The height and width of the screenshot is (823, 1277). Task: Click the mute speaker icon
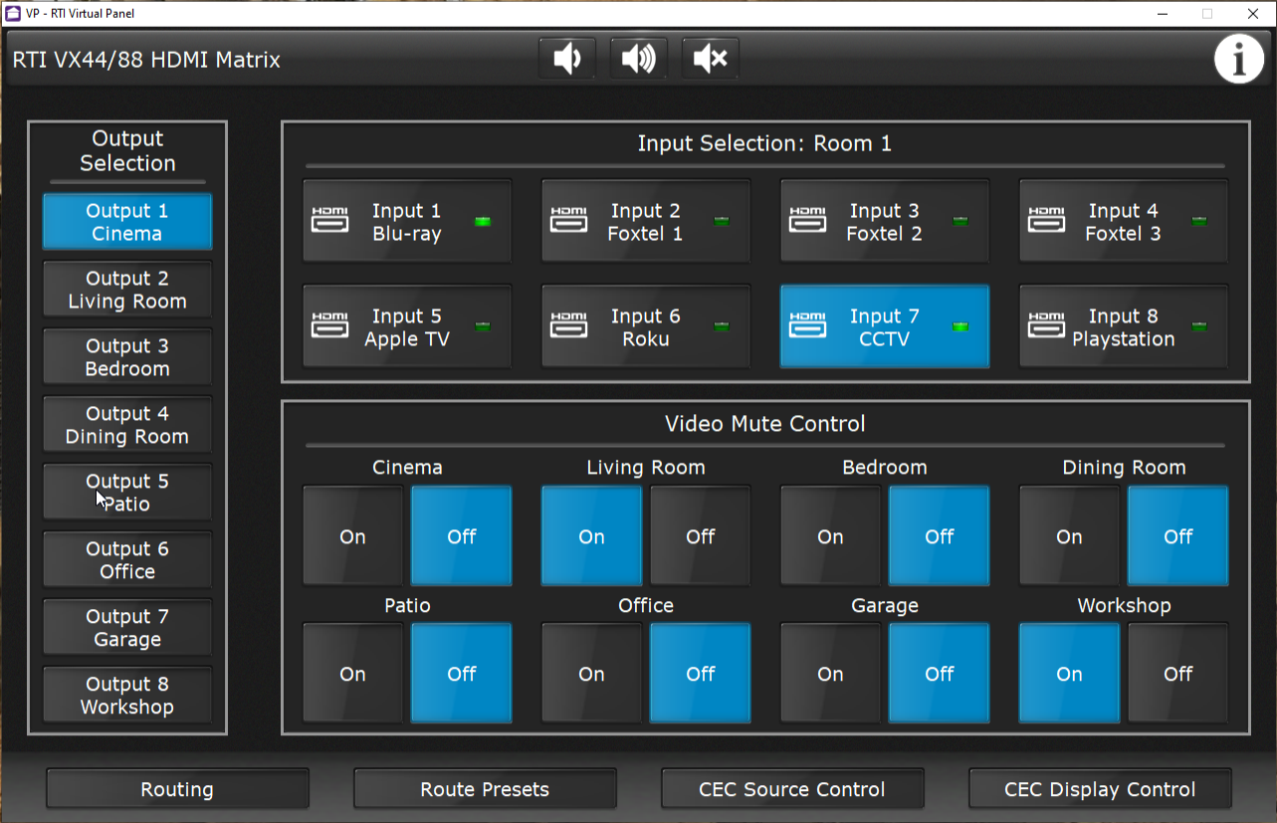click(x=711, y=59)
